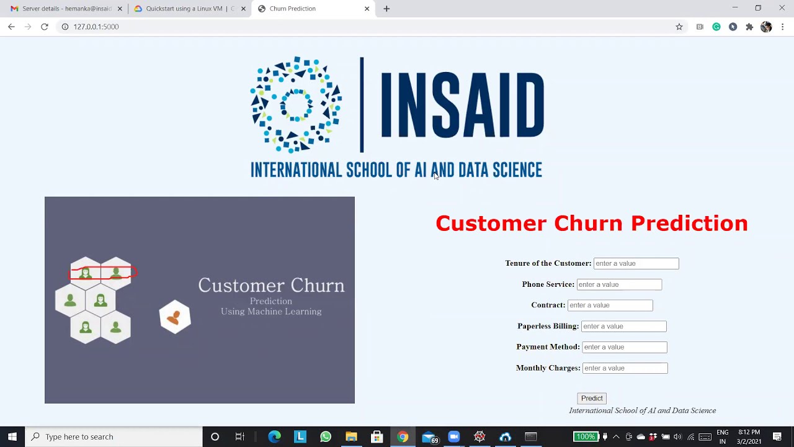Click the INSAID logo image
Viewport: 794px width, 447px height.
(397, 117)
